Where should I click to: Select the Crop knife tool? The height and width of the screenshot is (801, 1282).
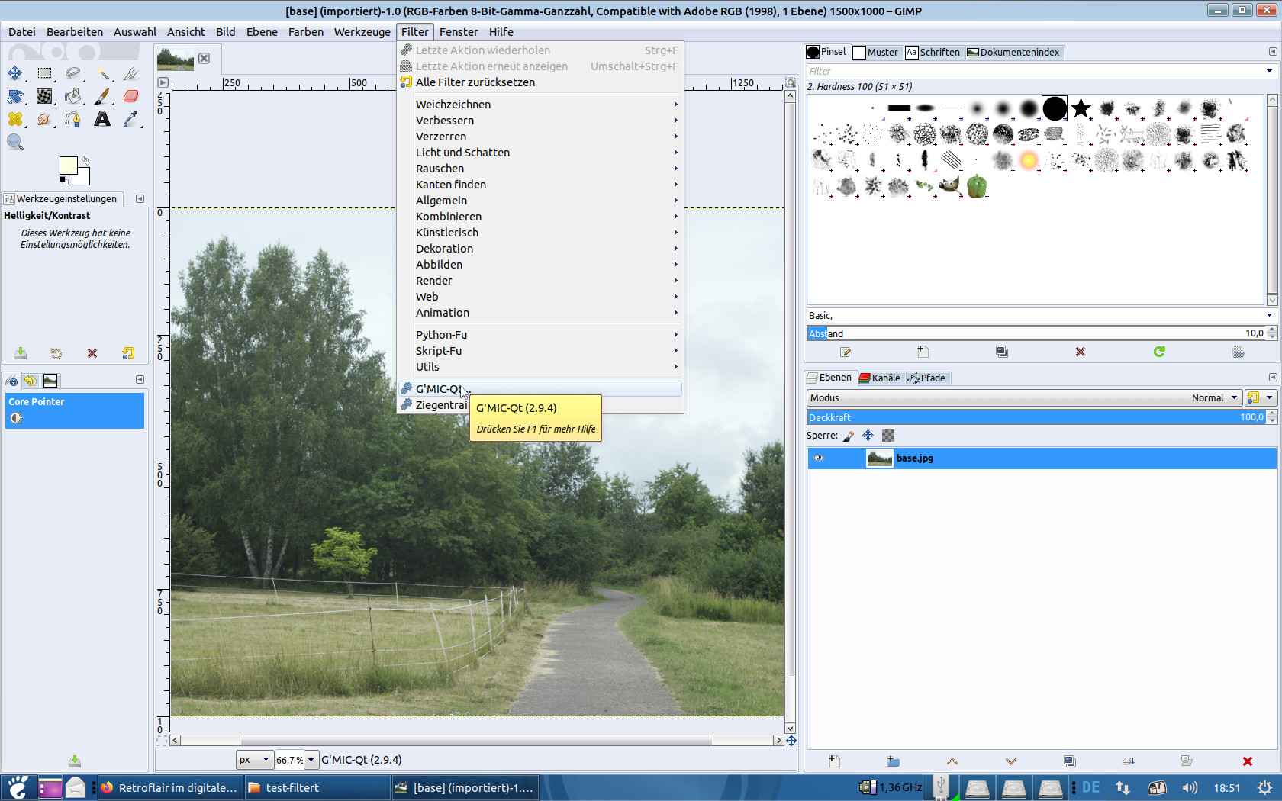[x=131, y=73]
